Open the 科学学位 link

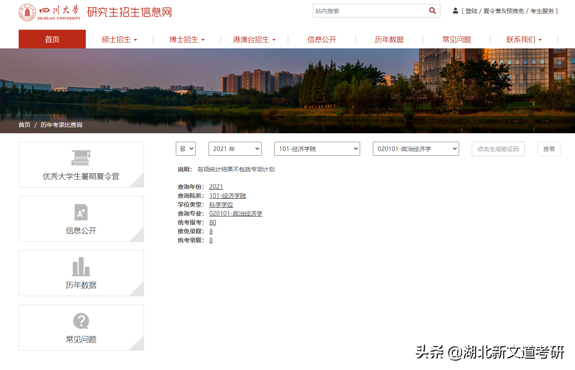[x=221, y=204]
